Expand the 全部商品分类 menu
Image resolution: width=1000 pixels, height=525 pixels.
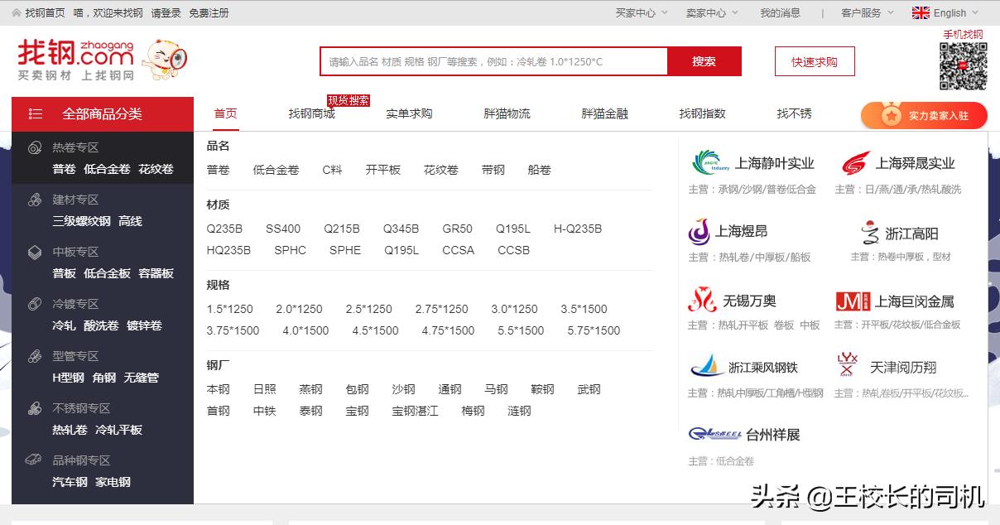tap(103, 114)
